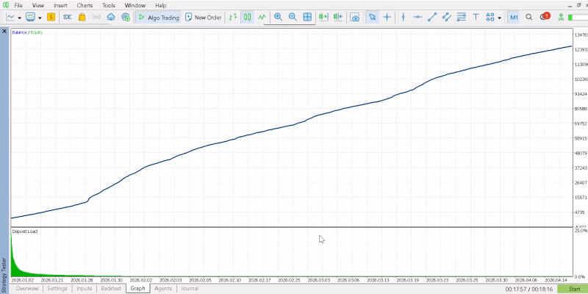Click the zoom out magnifier icon

pos(293,17)
